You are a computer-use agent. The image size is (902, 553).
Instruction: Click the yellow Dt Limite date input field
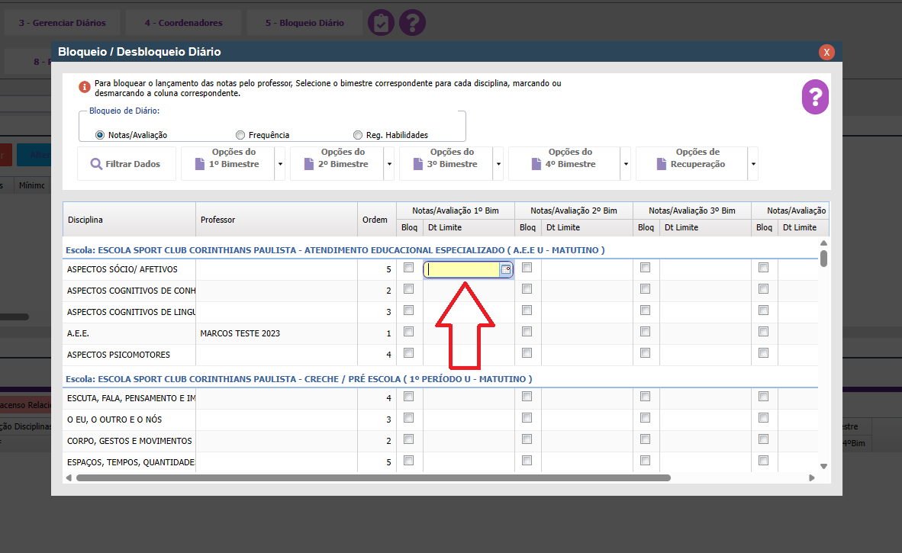tap(462, 269)
